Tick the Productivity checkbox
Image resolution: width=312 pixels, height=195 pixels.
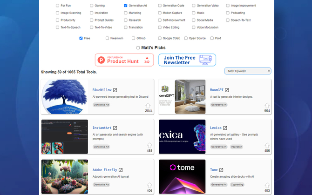click(57, 20)
